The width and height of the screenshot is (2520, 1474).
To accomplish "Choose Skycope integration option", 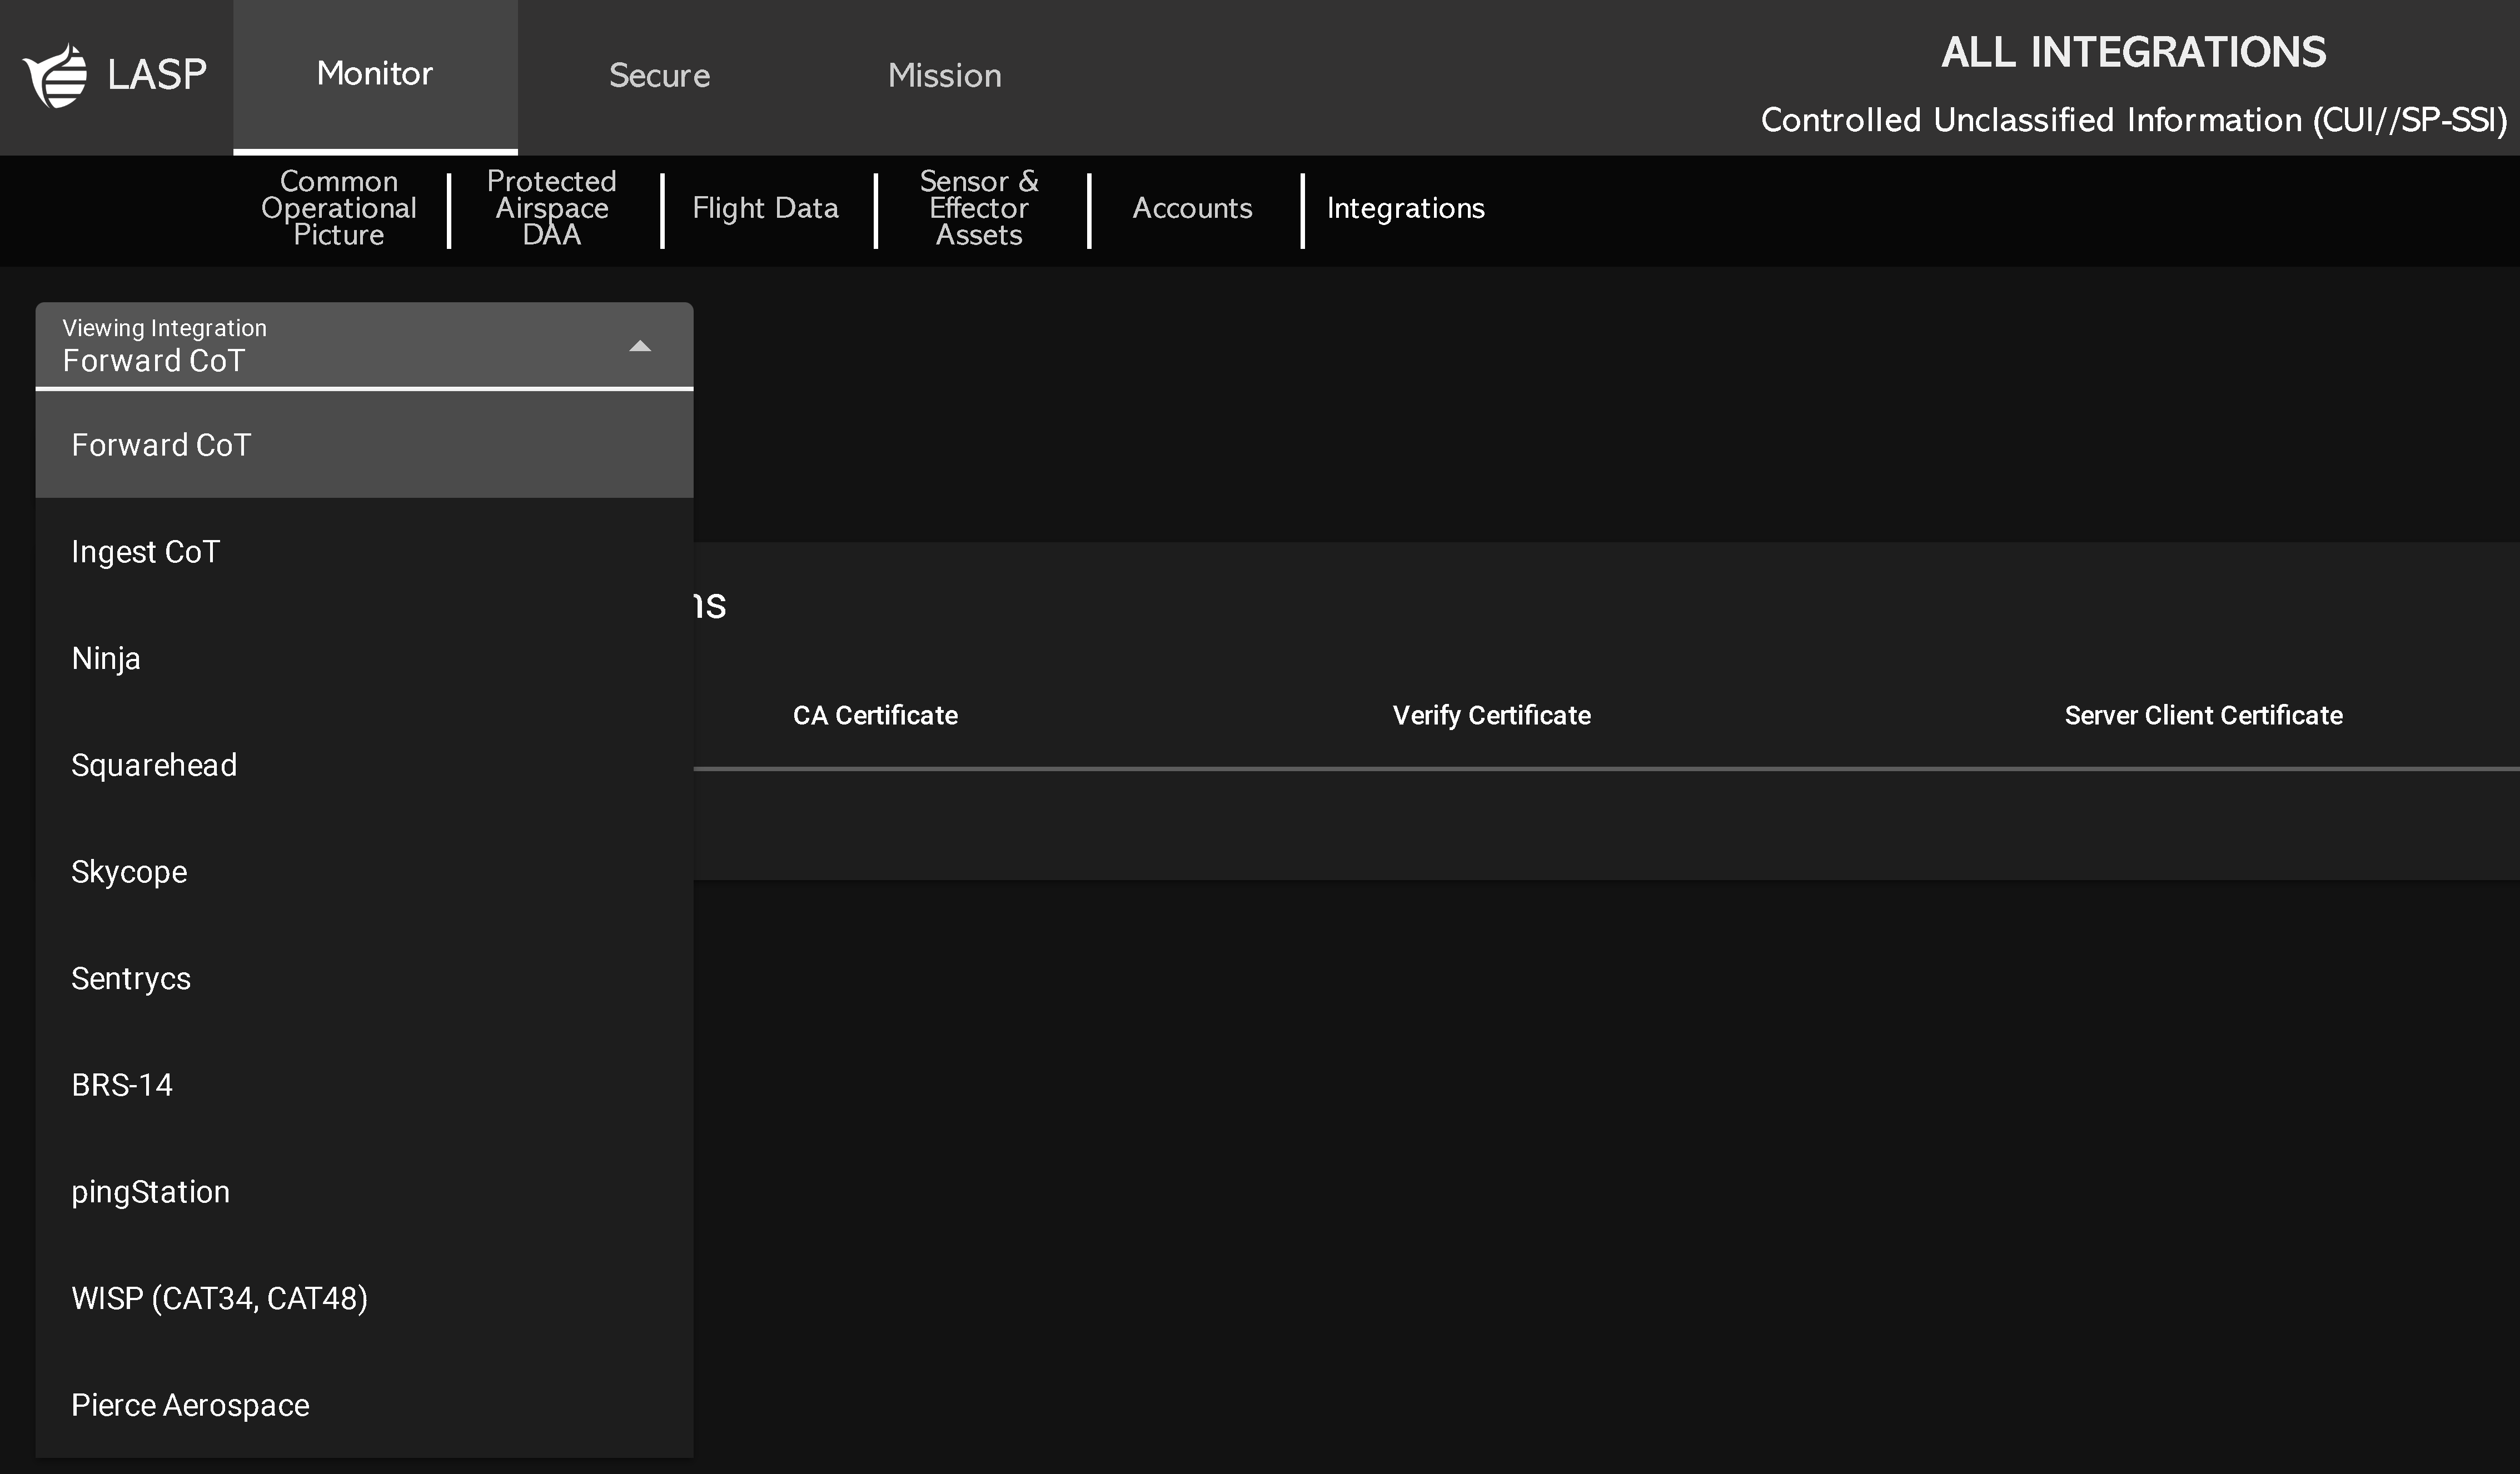I will point(364,871).
